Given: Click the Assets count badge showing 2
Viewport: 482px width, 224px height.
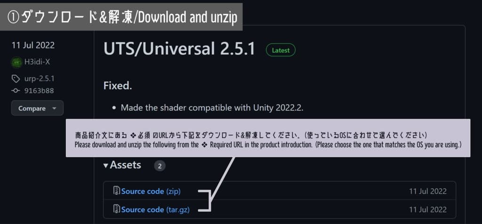Looking at the screenshot, I should pos(160,166).
